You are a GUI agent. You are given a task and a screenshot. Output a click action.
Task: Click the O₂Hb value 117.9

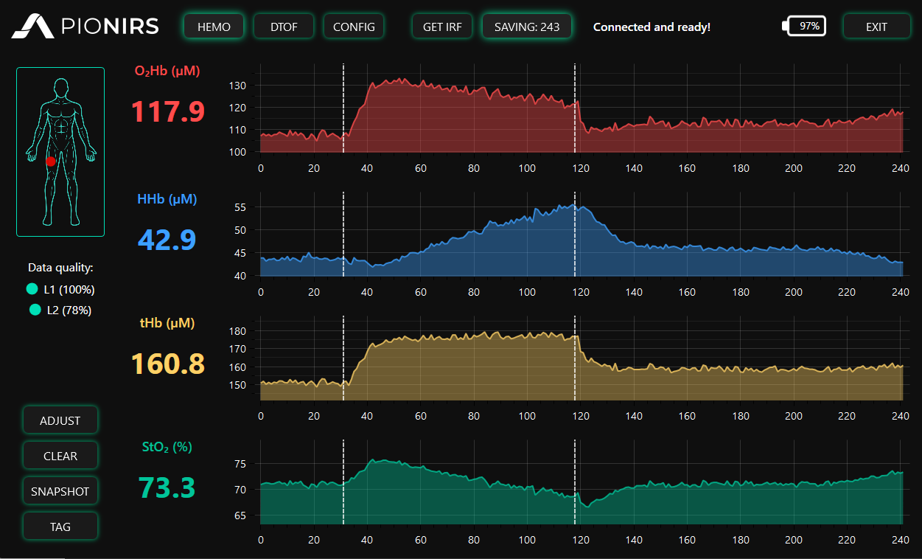pyautogui.click(x=167, y=112)
